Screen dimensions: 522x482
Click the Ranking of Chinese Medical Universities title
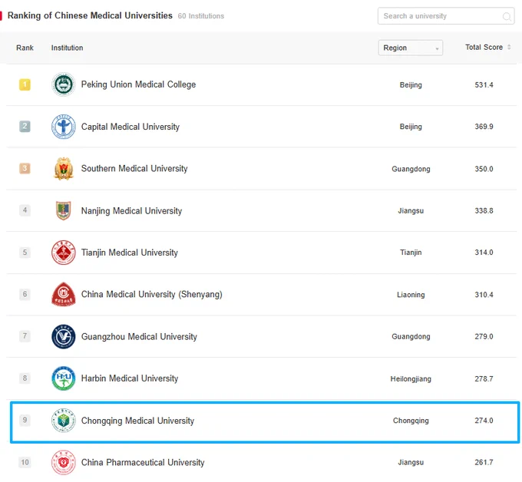click(90, 15)
